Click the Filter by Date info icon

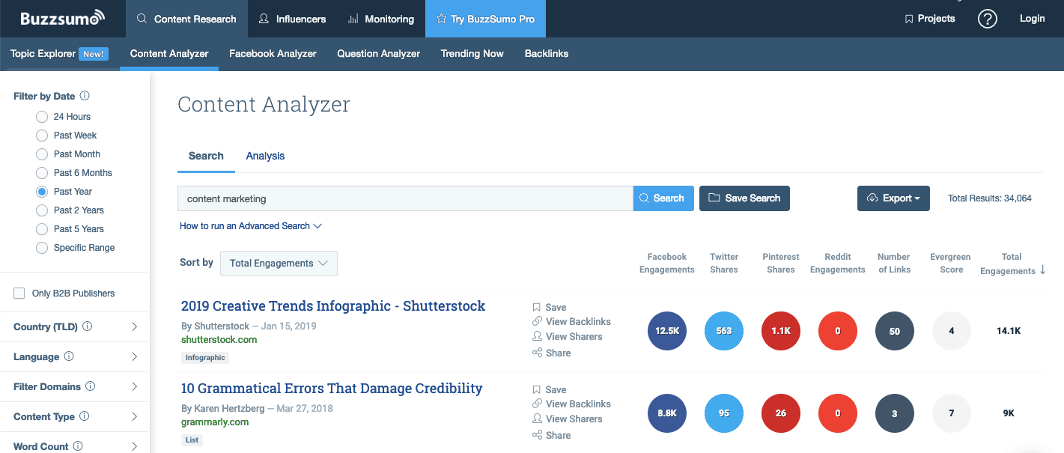tap(85, 96)
